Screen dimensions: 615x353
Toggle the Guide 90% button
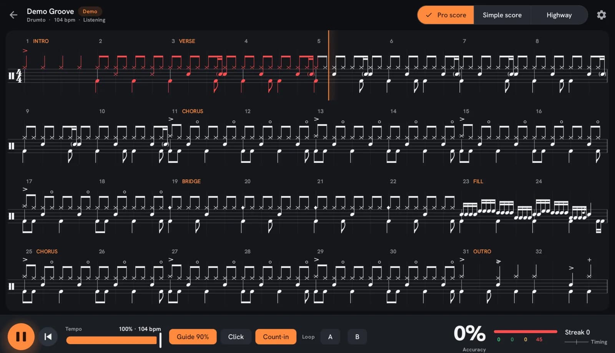(x=193, y=336)
